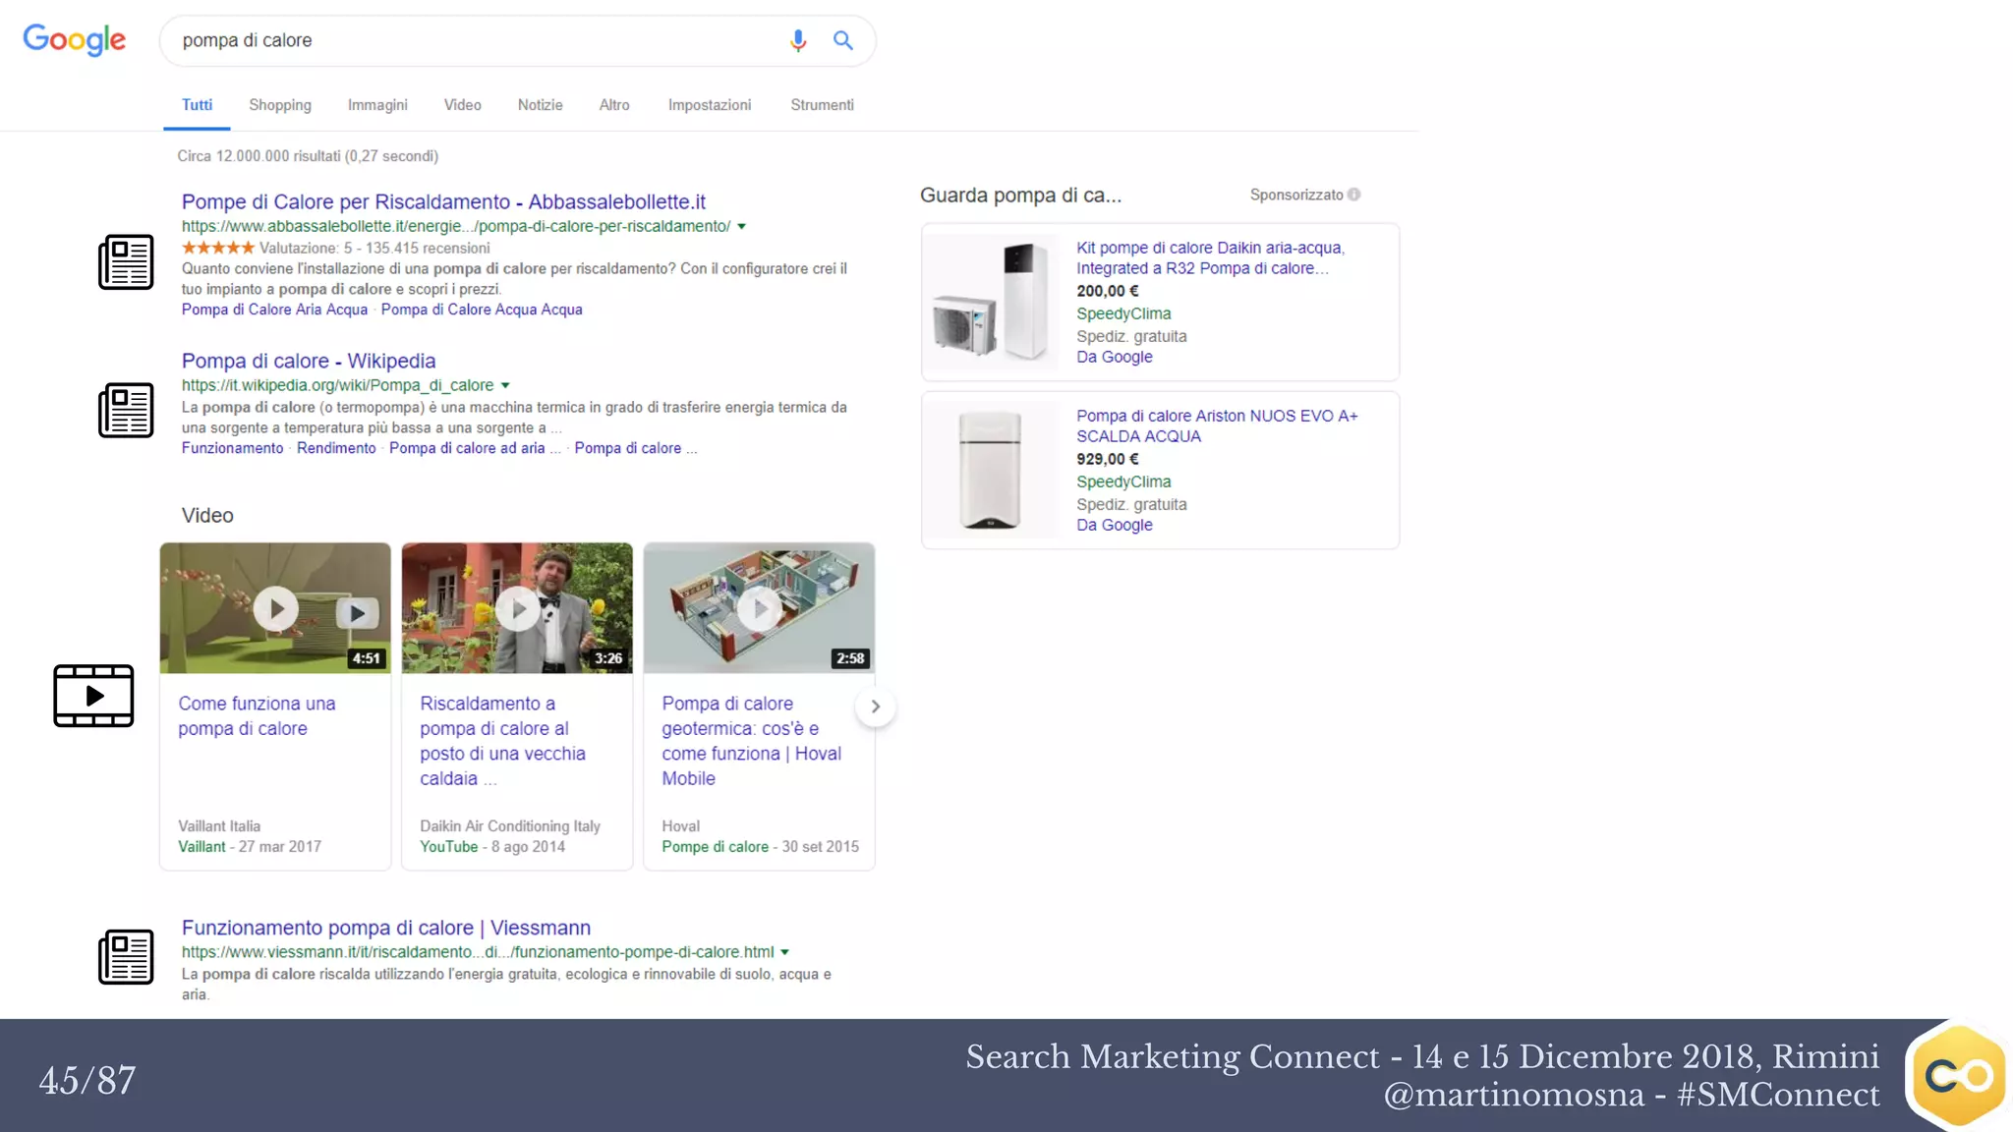
Task: Click the 200,00 € price
Action: tap(1108, 291)
